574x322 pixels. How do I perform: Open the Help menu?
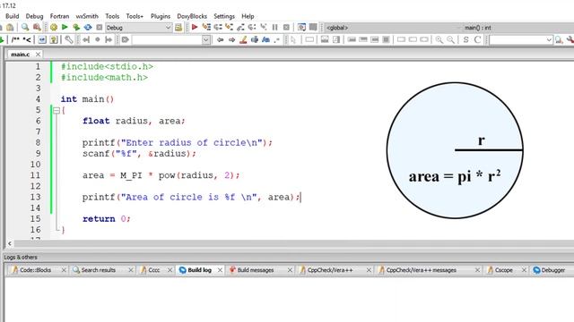[248, 16]
